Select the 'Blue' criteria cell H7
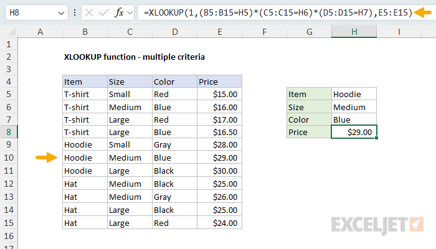The height and width of the screenshot is (249, 436). 354,120
